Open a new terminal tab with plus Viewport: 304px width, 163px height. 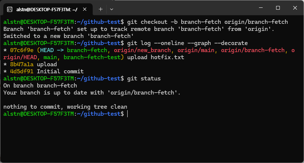click(x=100, y=9)
